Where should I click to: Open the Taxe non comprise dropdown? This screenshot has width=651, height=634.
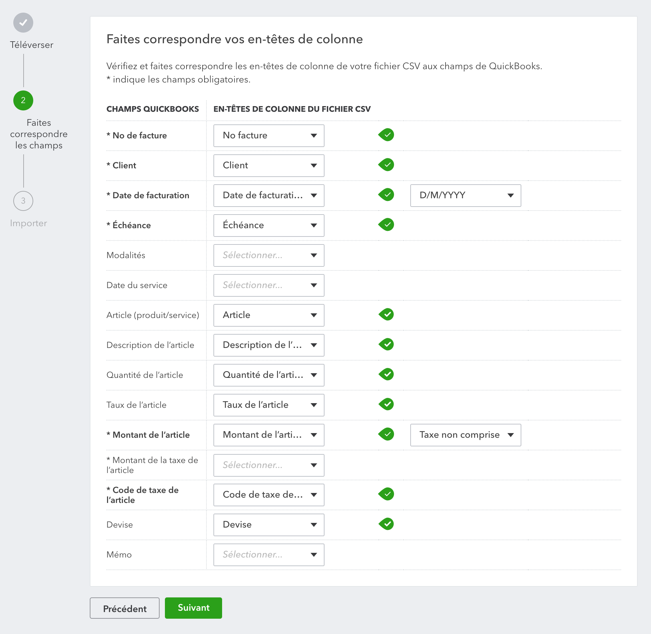click(x=465, y=435)
